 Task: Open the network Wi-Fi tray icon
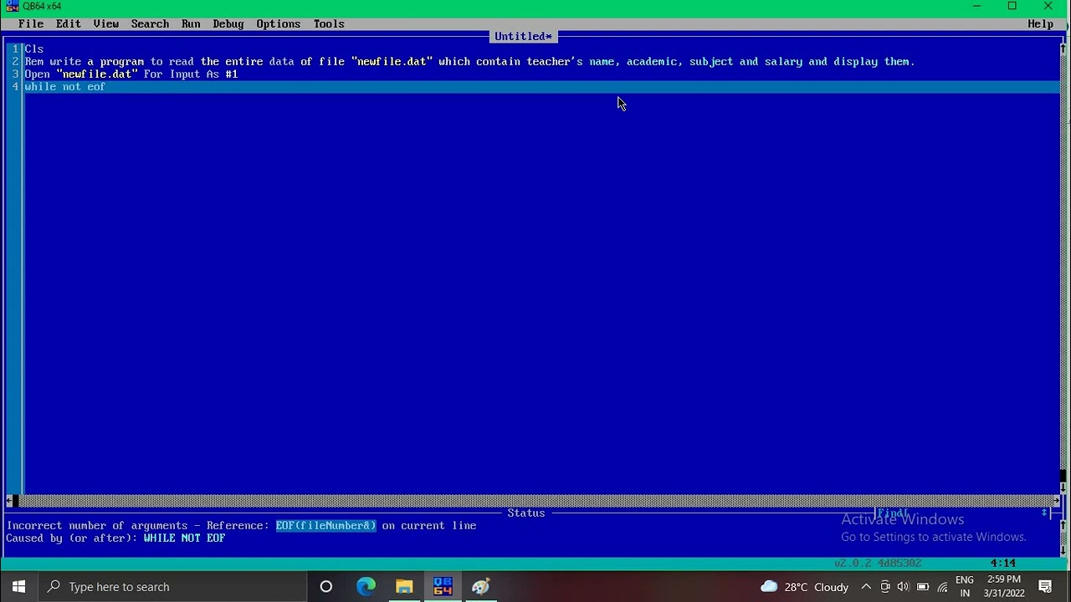pos(942,587)
